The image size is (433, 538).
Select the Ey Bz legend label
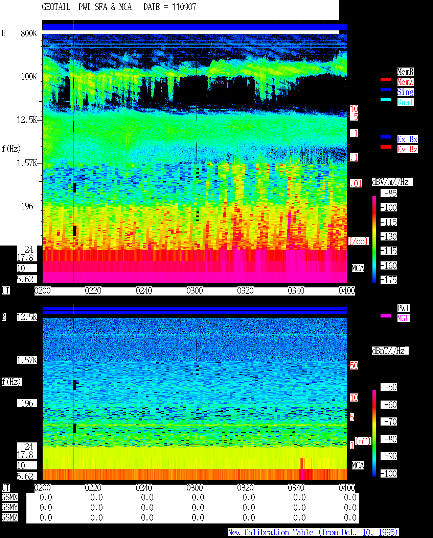407,149
